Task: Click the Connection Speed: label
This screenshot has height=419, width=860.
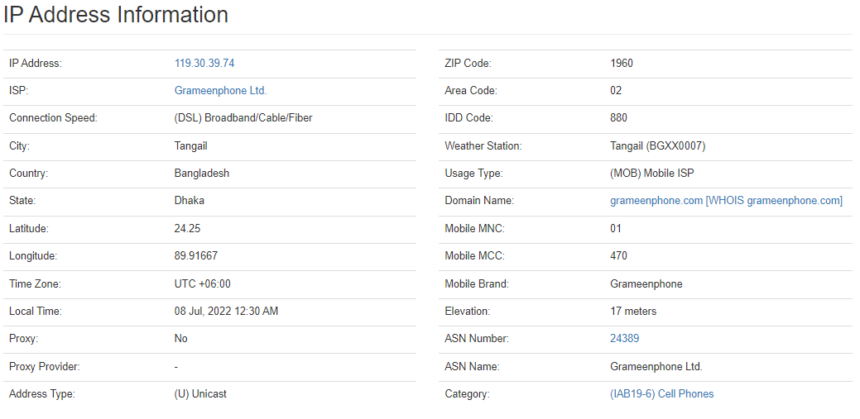Action: point(53,118)
